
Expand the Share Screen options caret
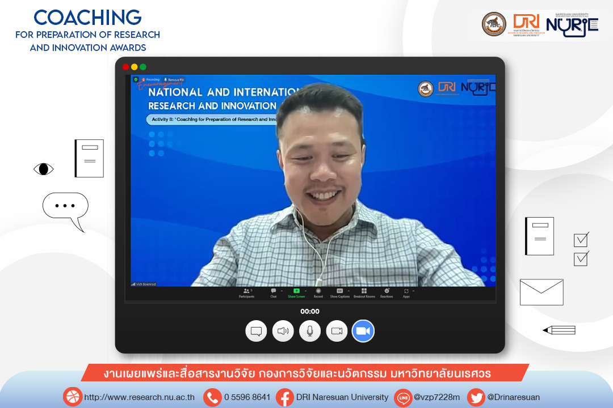point(305,291)
